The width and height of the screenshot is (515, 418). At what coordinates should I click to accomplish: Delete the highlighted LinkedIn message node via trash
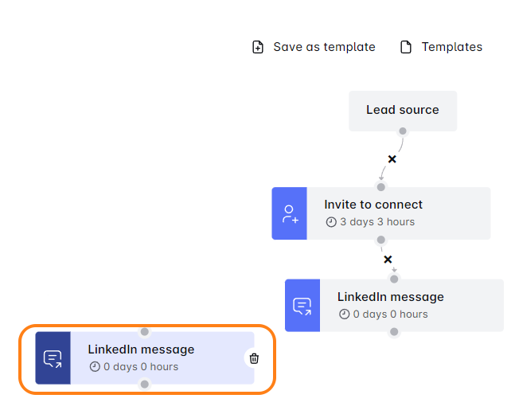point(254,358)
